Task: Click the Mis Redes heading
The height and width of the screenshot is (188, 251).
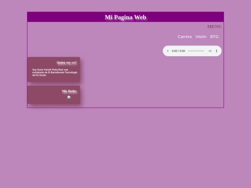Action: (69, 91)
